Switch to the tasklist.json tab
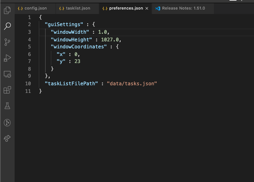The width and height of the screenshot is (254, 182). tap(77, 8)
